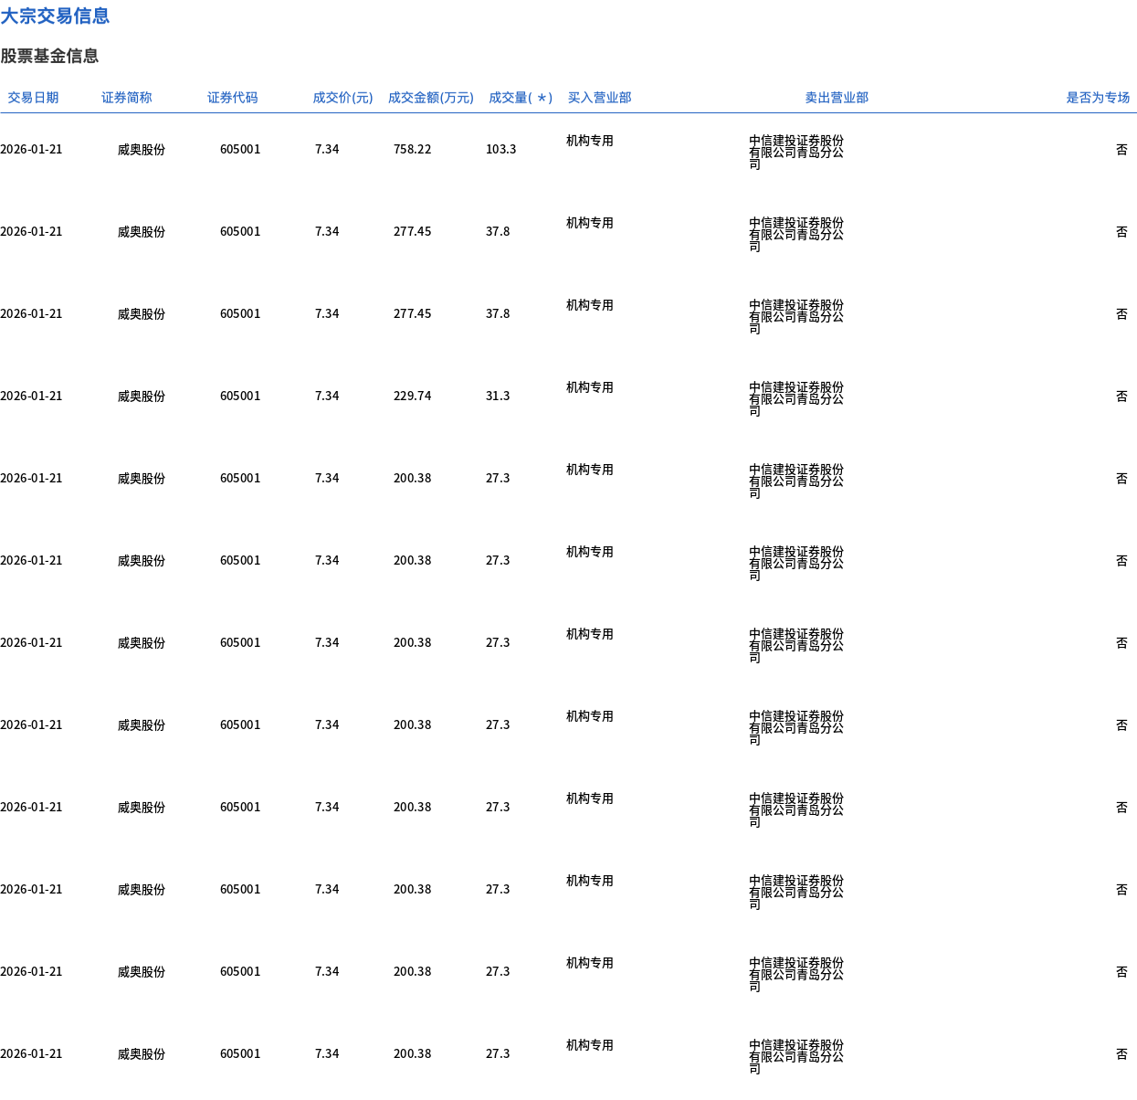Click 威奥股份 in the 758.22 row
Screen dimensions: 1137x1100
click(x=142, y=150)
